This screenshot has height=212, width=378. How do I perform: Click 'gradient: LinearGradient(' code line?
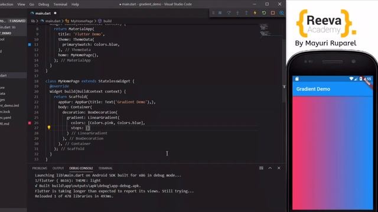93,118
